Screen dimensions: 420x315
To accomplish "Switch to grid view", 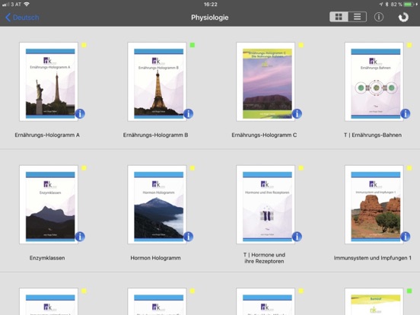I will 339,17.
